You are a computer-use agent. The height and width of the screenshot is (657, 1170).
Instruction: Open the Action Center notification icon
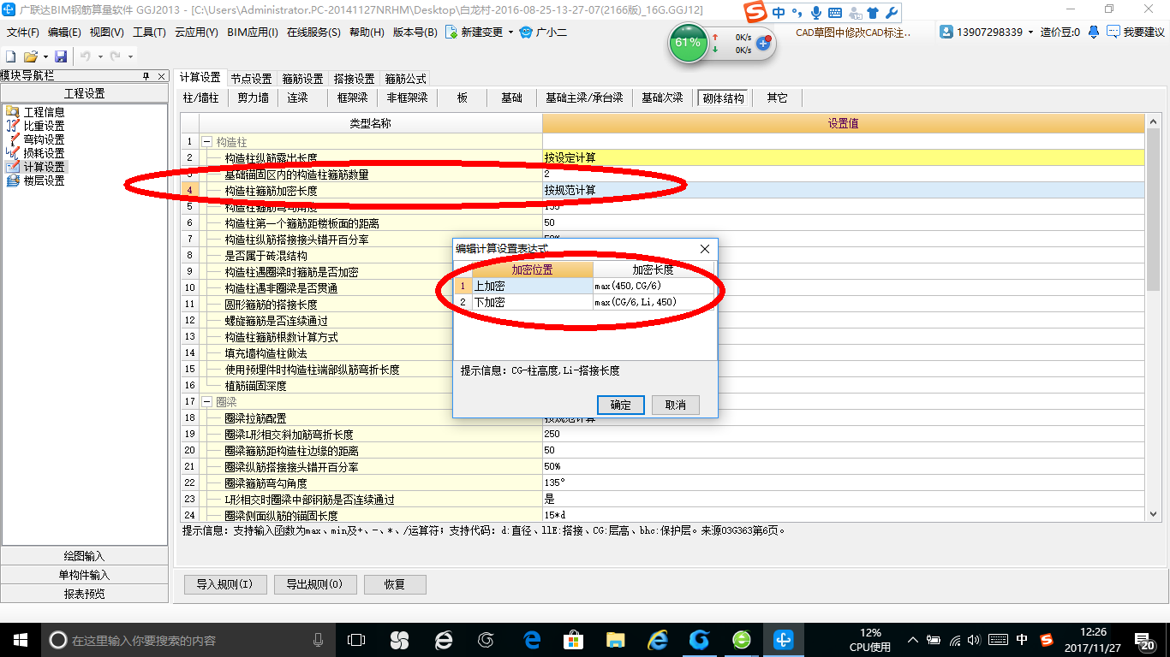click(x=1146, y=639)
